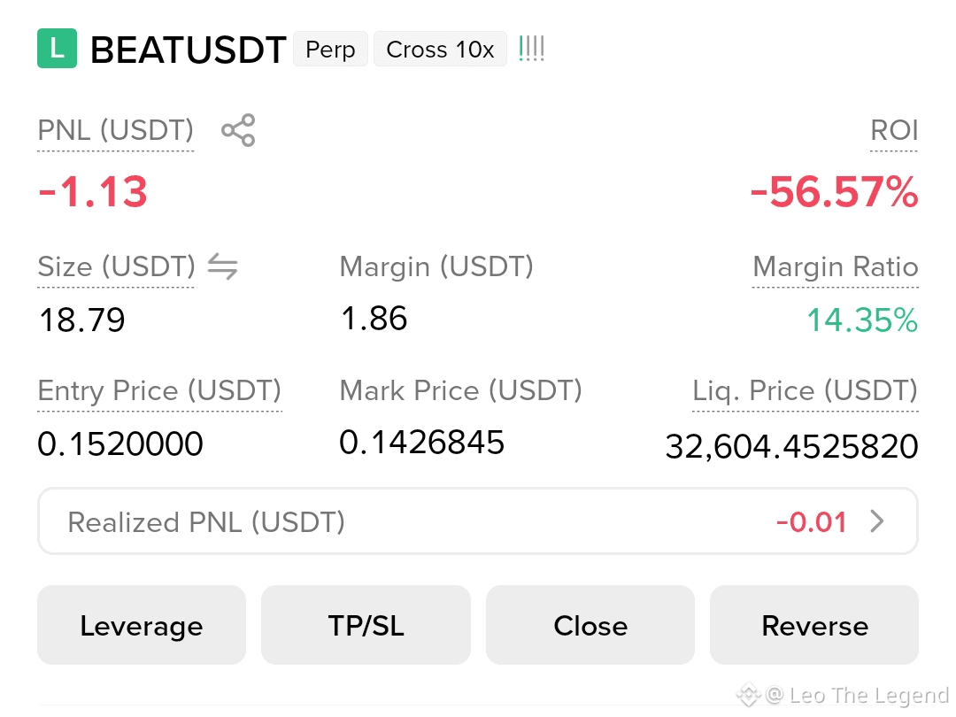Click the Close position button
This screenshot has width=956, height=717.
point(590,625)
